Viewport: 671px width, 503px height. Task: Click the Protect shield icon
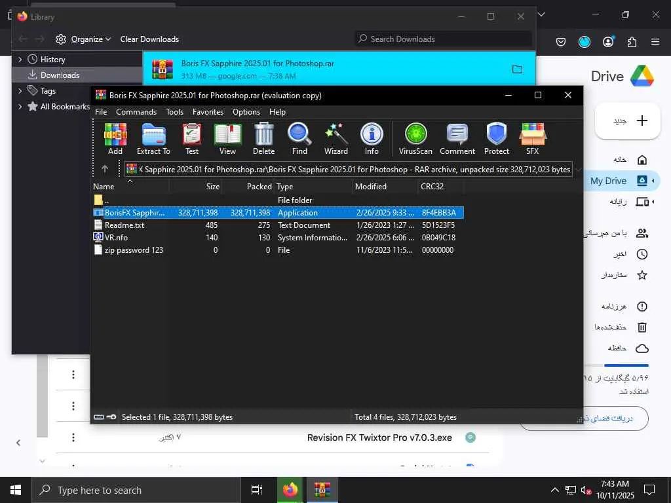point(497,139)
